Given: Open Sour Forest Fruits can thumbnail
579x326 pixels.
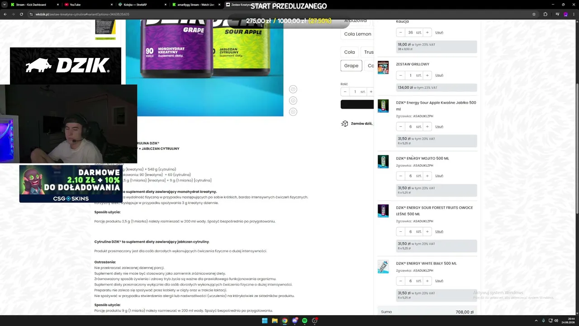Looking at the screenshot, I should click(x=383, y=211).
